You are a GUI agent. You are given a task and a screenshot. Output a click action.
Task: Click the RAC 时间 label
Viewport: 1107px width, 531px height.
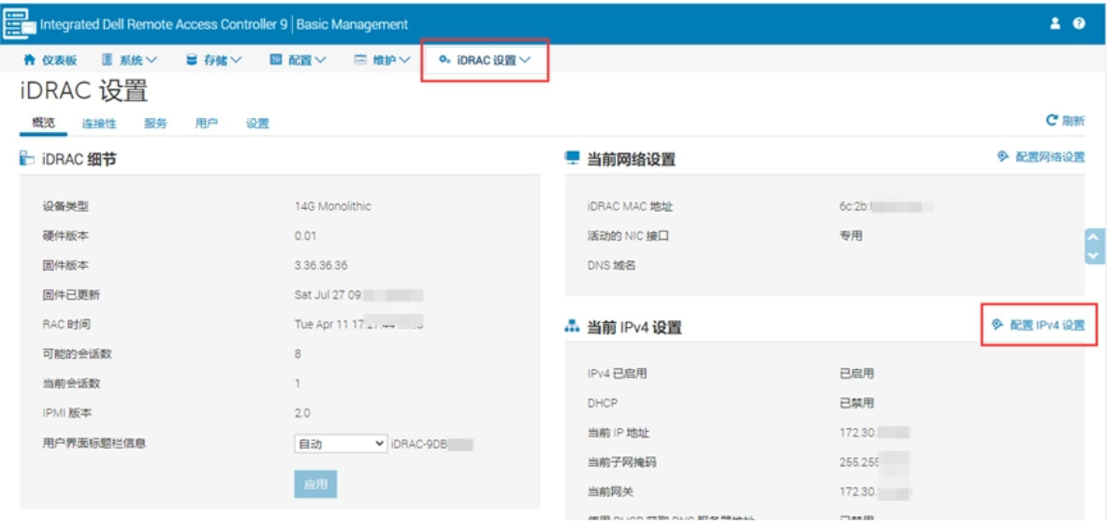pyautogui.click(x=66, y=324)
